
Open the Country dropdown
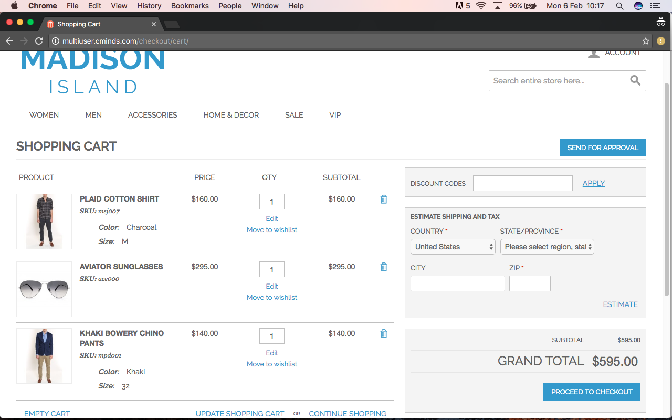(453, 247)
